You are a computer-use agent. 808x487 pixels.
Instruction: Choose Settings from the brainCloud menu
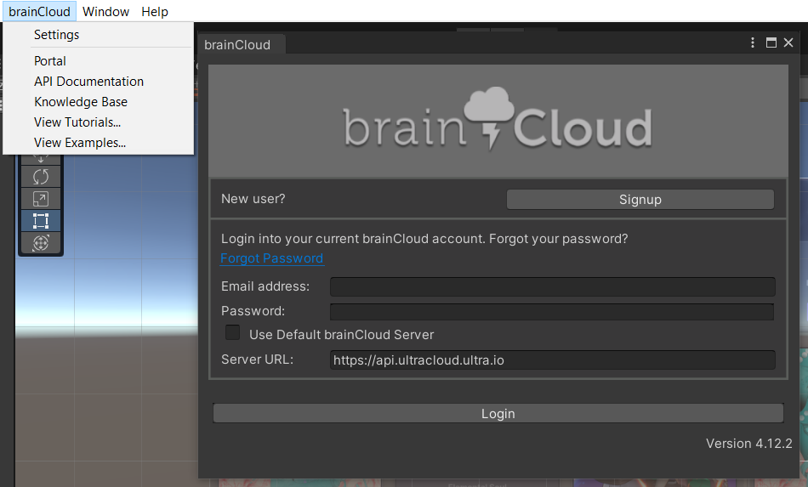coord(98,35)
